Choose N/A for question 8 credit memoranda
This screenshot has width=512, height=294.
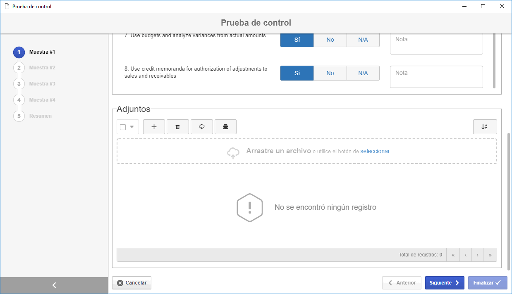click(363, 73)
